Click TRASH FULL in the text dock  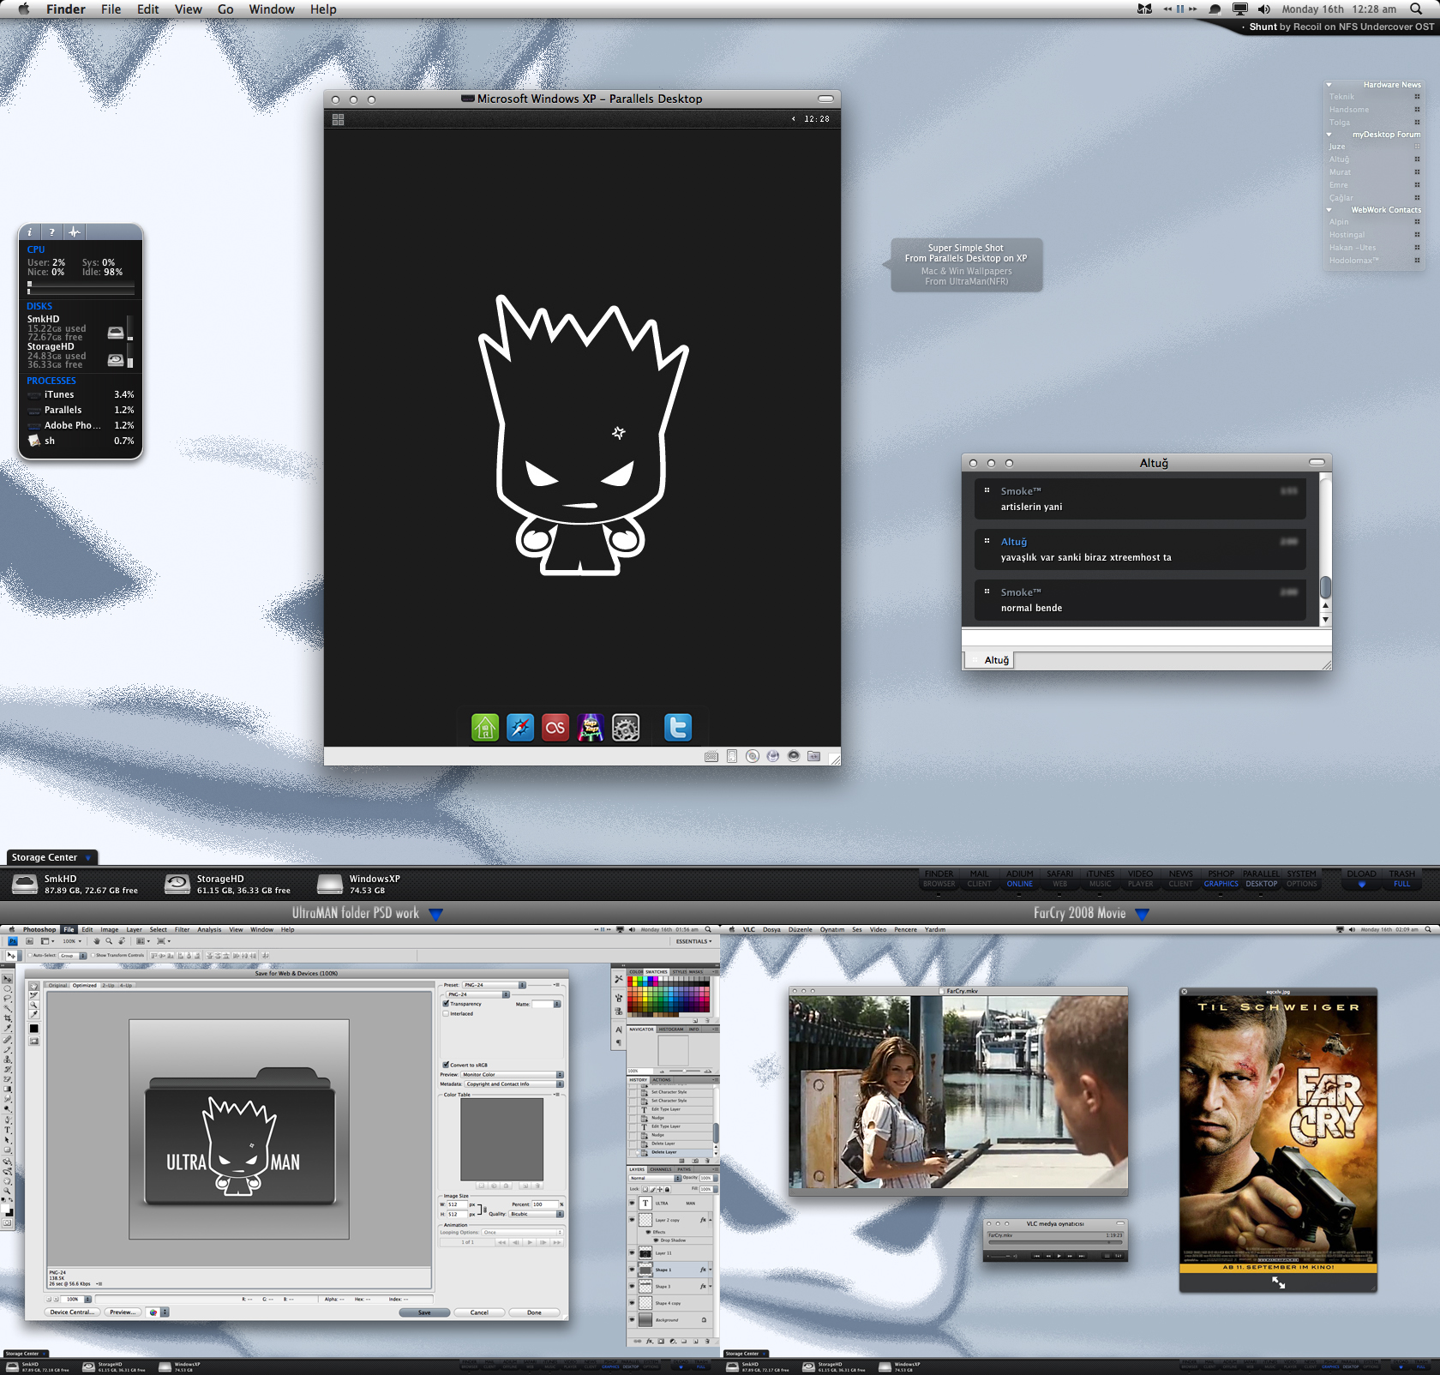[x=1402, y=879]
